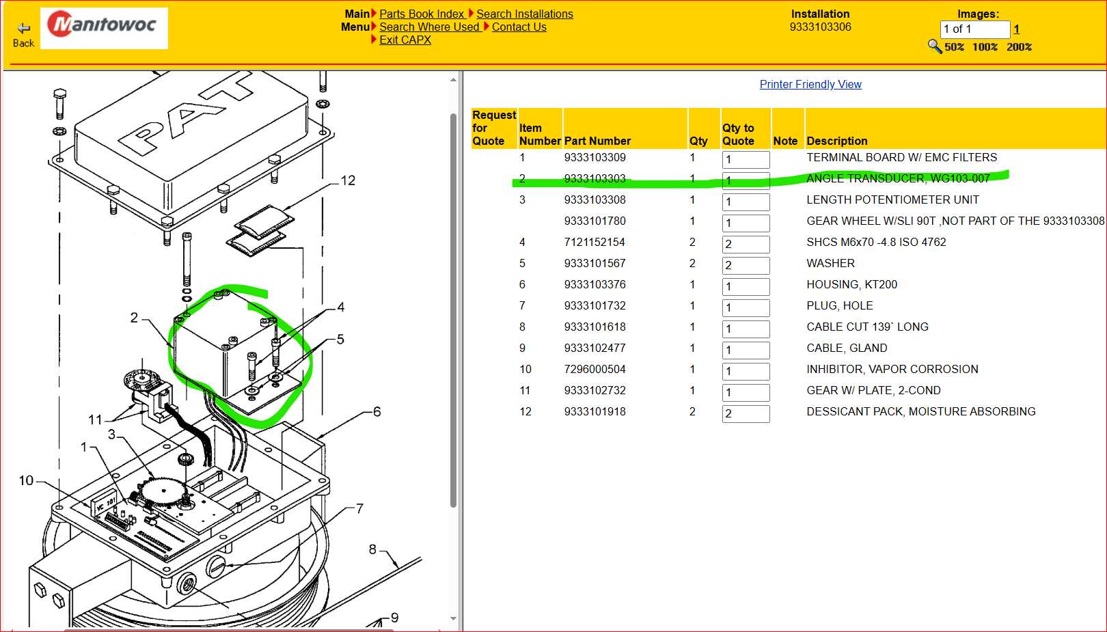Viewport: 1107px width, 632px height.
Task: Click Qty to Quote field for Plug, Hole
Action: (746, 307)
